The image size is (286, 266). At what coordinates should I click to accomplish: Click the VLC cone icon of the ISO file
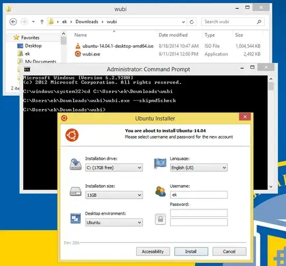click(78, 46)
